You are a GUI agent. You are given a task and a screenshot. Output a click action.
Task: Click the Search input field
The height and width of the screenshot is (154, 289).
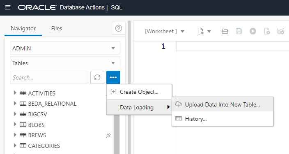tap(49, 77)
